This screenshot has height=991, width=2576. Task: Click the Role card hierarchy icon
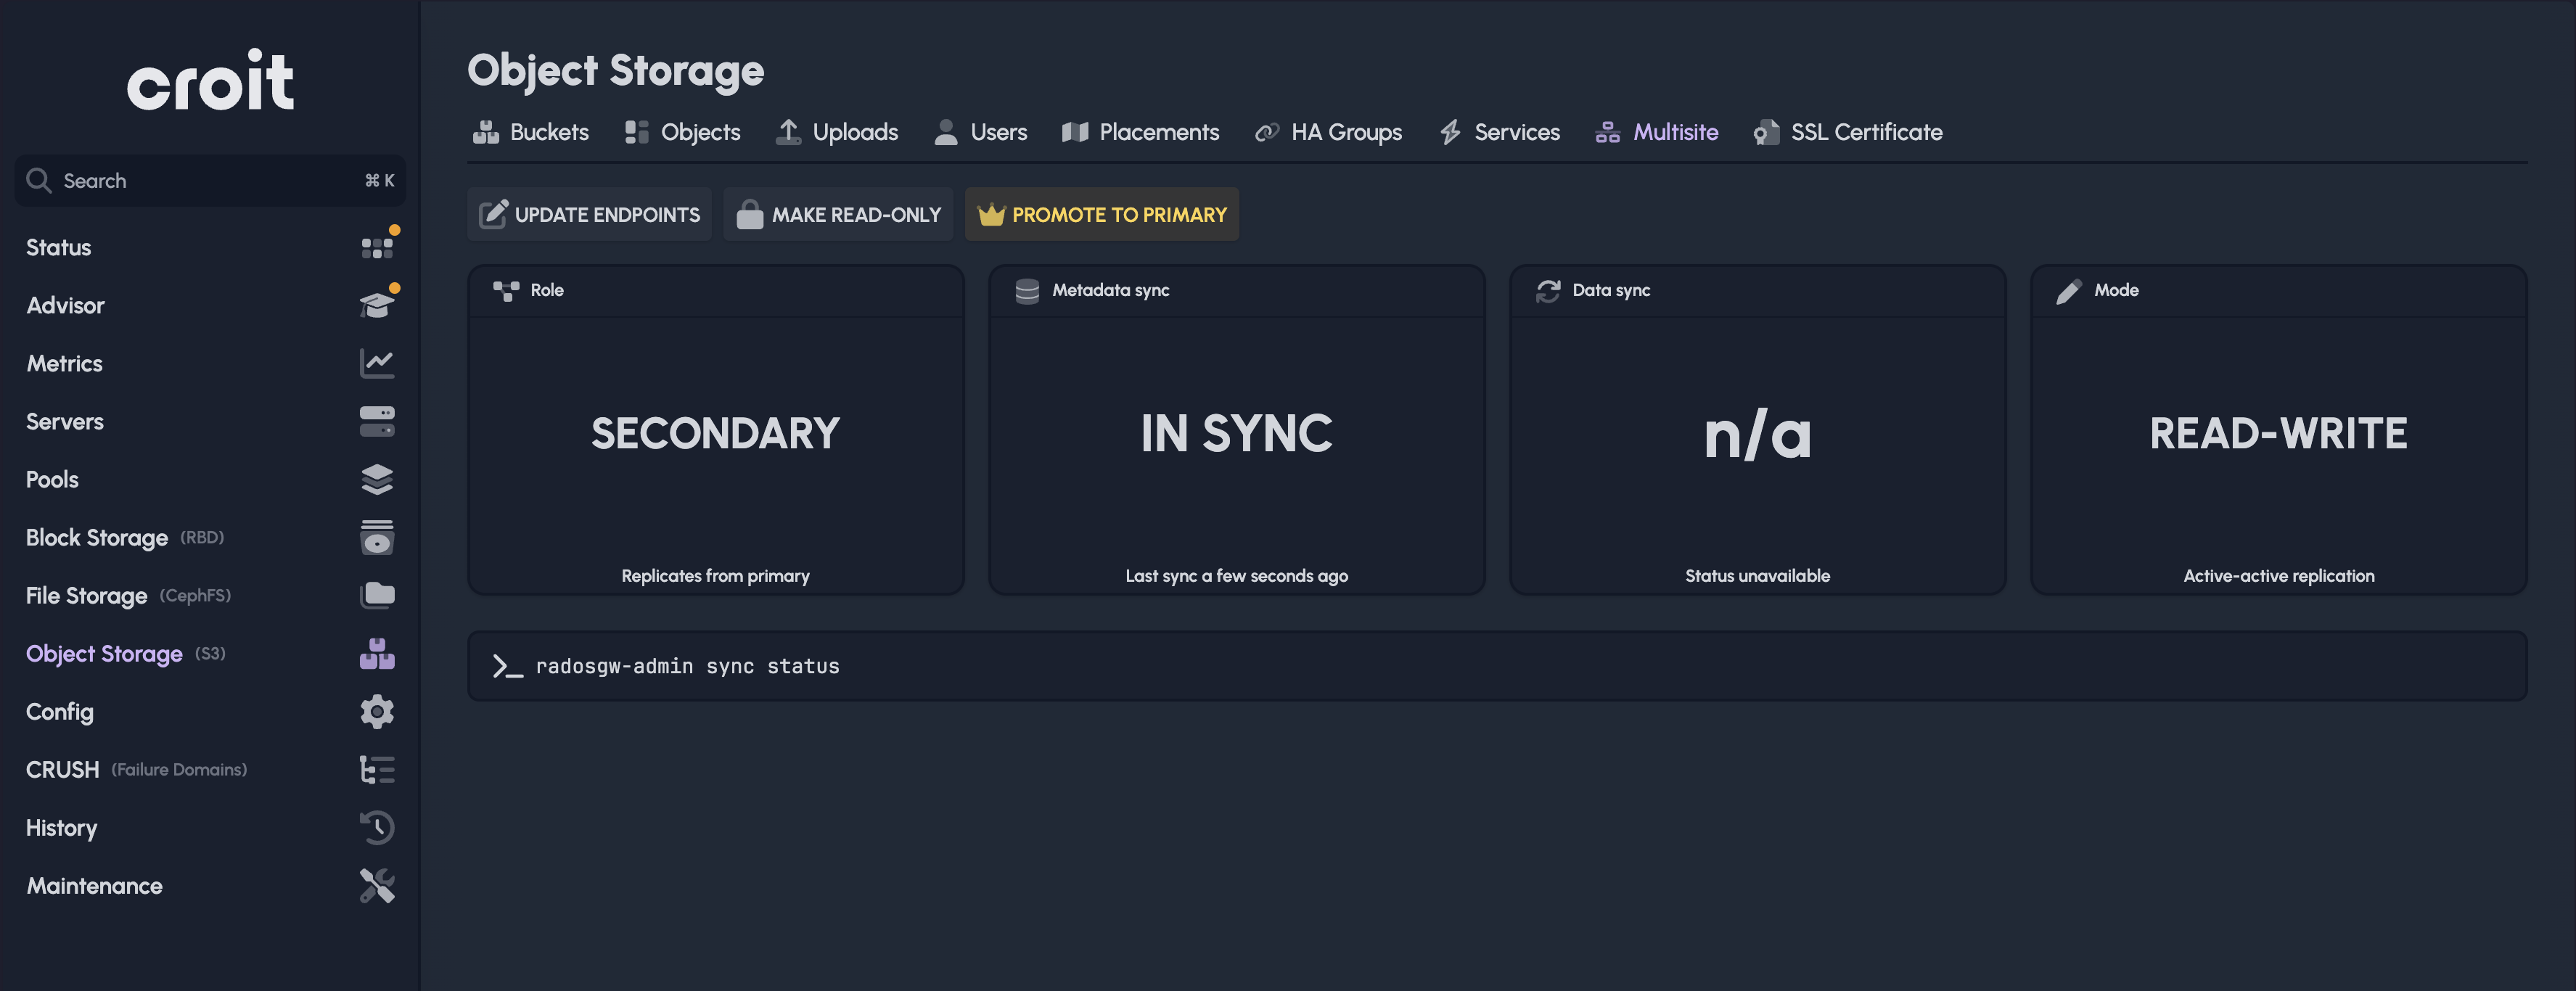(x=506, y=290)
